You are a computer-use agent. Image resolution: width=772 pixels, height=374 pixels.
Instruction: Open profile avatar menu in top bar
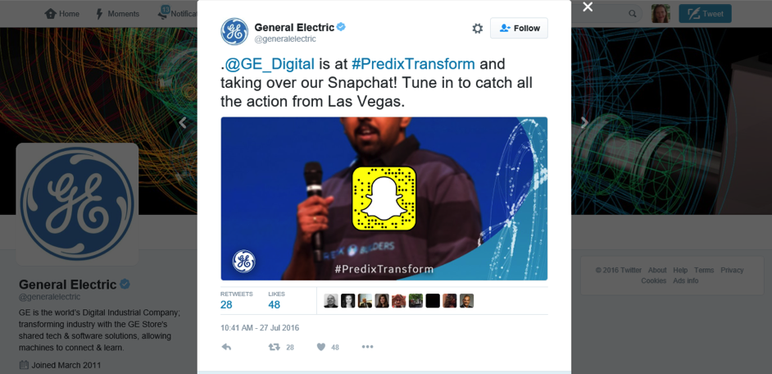(661, 14)
